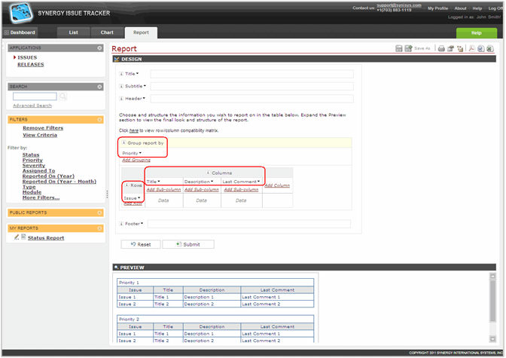Click the preview scrollbar down arrow
This screenshot has height=358, width=506.
(492, 338)
